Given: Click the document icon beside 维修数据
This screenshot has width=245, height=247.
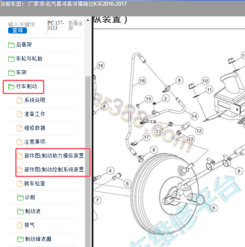Looking at the screenshot, I should pos(20,128).
